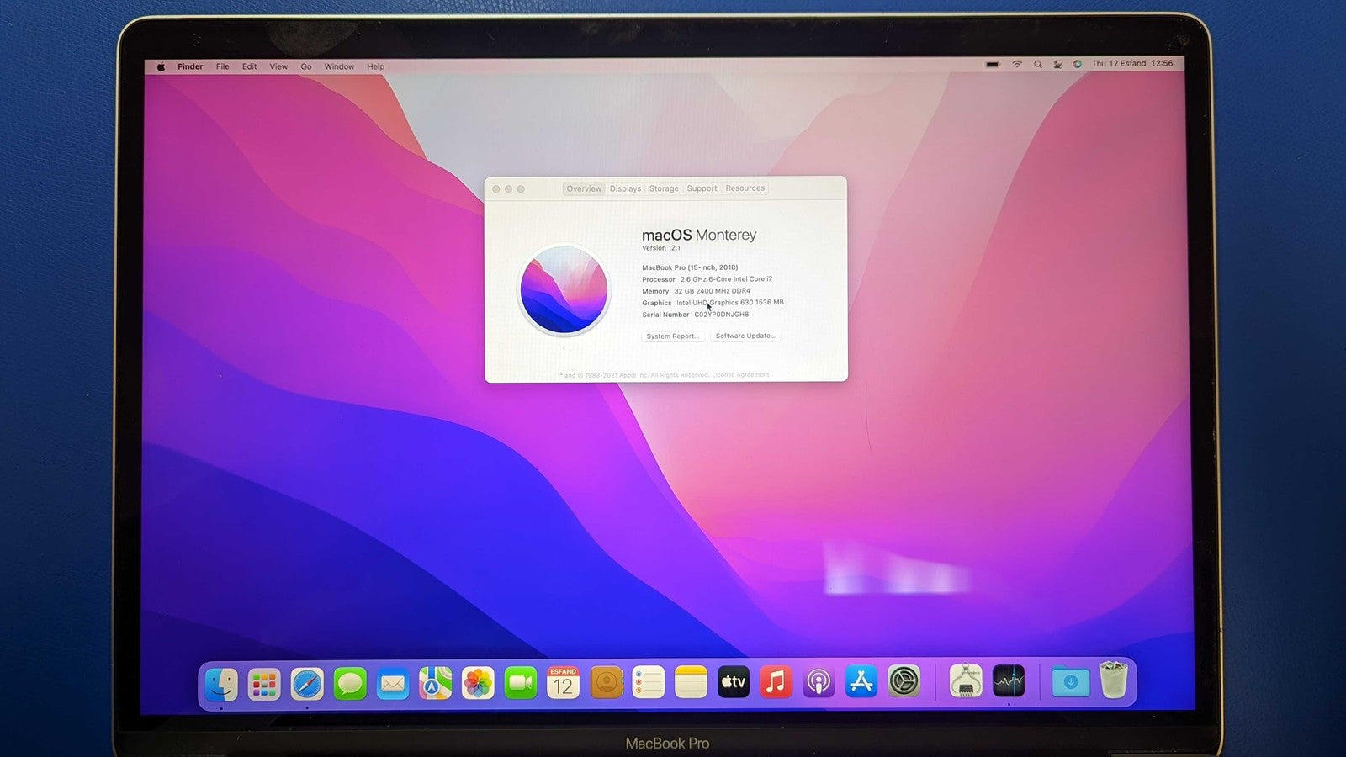Open Control Center in the menu bar
This screenshot has height=757, width=1346.
1058,64
